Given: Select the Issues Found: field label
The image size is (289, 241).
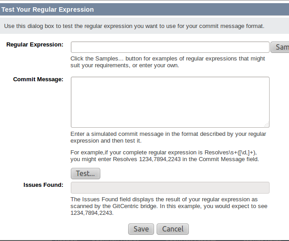Looking at the screenshot, I should click(43, 185).
